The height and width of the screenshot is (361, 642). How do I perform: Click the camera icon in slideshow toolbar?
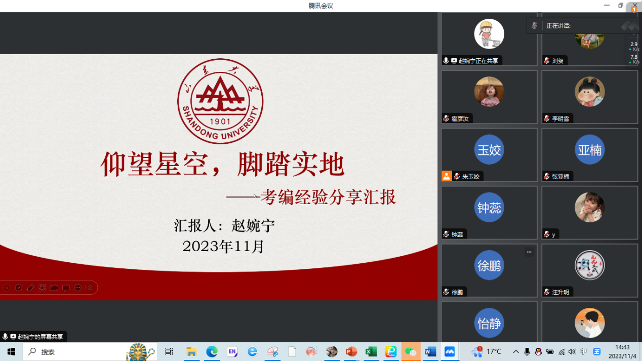(54, 288)
